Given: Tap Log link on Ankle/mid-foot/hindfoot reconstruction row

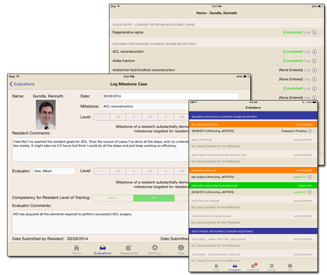Looking at the screenshot, I should [x=307, y=70].
